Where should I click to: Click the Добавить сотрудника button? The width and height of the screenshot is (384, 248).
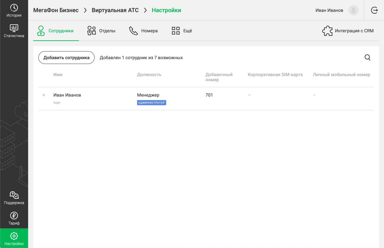pos(66,58)
